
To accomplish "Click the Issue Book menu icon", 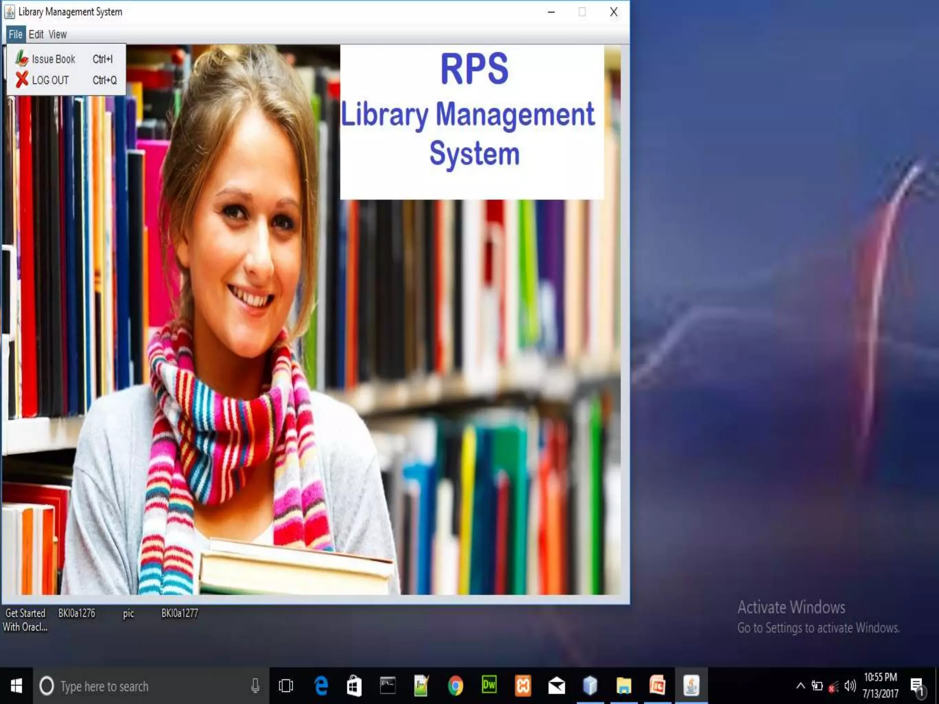I will click(22, 59).
